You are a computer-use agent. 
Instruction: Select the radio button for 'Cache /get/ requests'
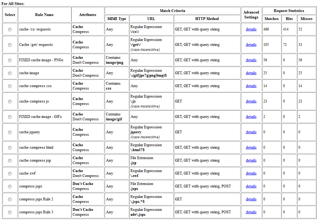coord(10,45)
